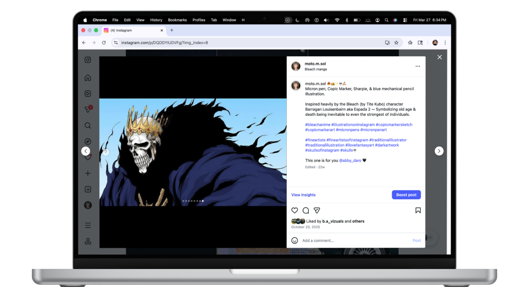Click the share paper plane icon
The image size is (529, 297).
click(x=317, y=210)
